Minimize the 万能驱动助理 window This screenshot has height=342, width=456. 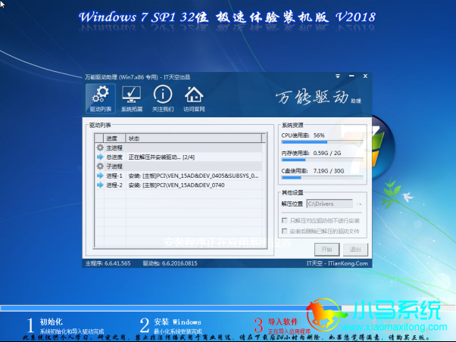pyautogui.click(x=351, y=76)
